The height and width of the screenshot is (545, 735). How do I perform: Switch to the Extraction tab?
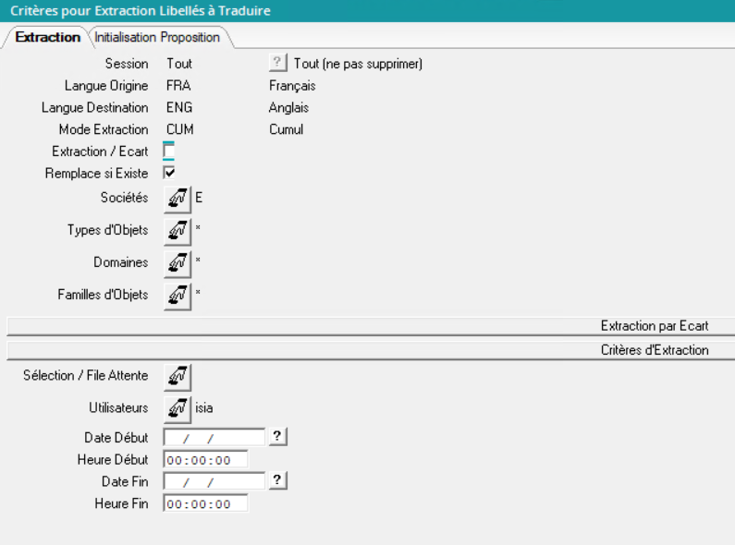click(47, 37)
